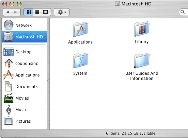Go forward with the right arrow
The image size is (188, 138).
[16, 12]
